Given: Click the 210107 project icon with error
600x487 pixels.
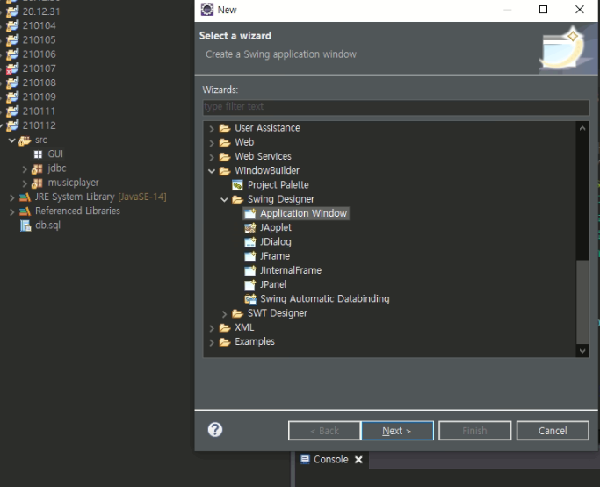Looking at the screenshot, I should [12, 68].
